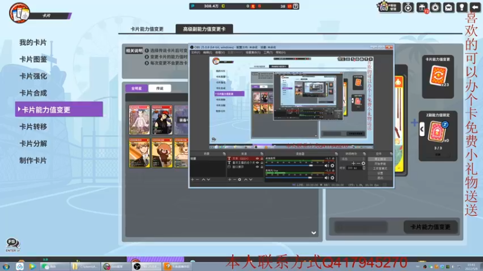Viewport: 483px width, 271px height.
Task: Select 传说 filter tab
Action: tap(159, 88)
